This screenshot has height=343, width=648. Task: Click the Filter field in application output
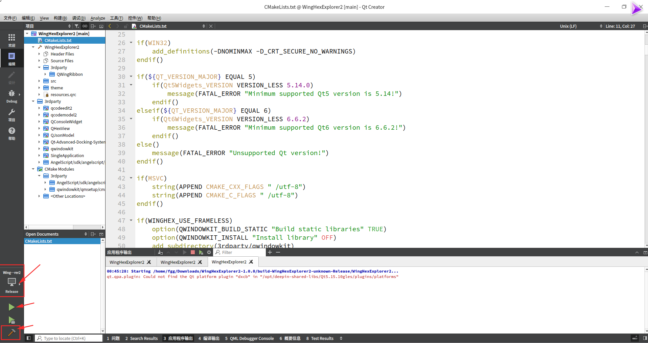tap(240, 252)
